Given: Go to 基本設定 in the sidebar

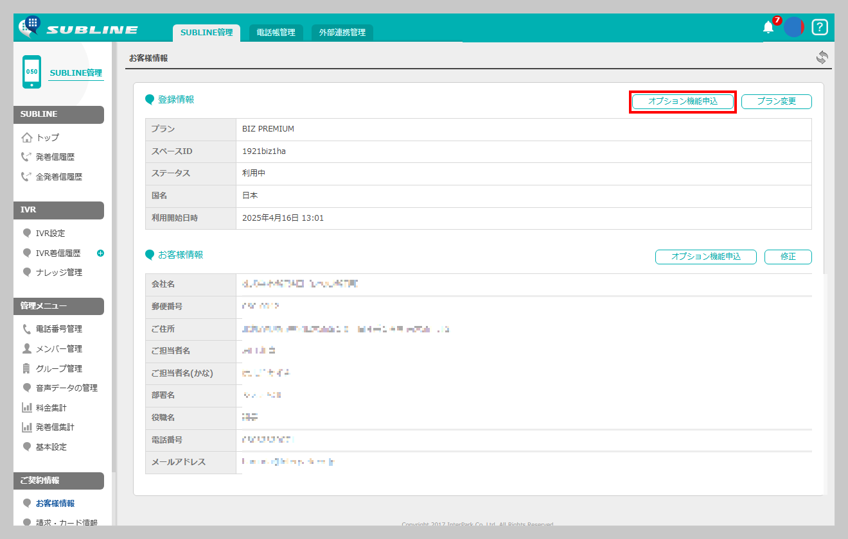Looking at the screenshot, I should click(51, 447).
